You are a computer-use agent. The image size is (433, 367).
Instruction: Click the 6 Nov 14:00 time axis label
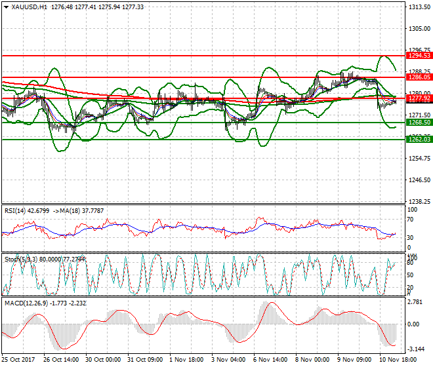[270, 360]
